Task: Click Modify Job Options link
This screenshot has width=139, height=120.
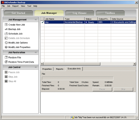Action: 18,43
